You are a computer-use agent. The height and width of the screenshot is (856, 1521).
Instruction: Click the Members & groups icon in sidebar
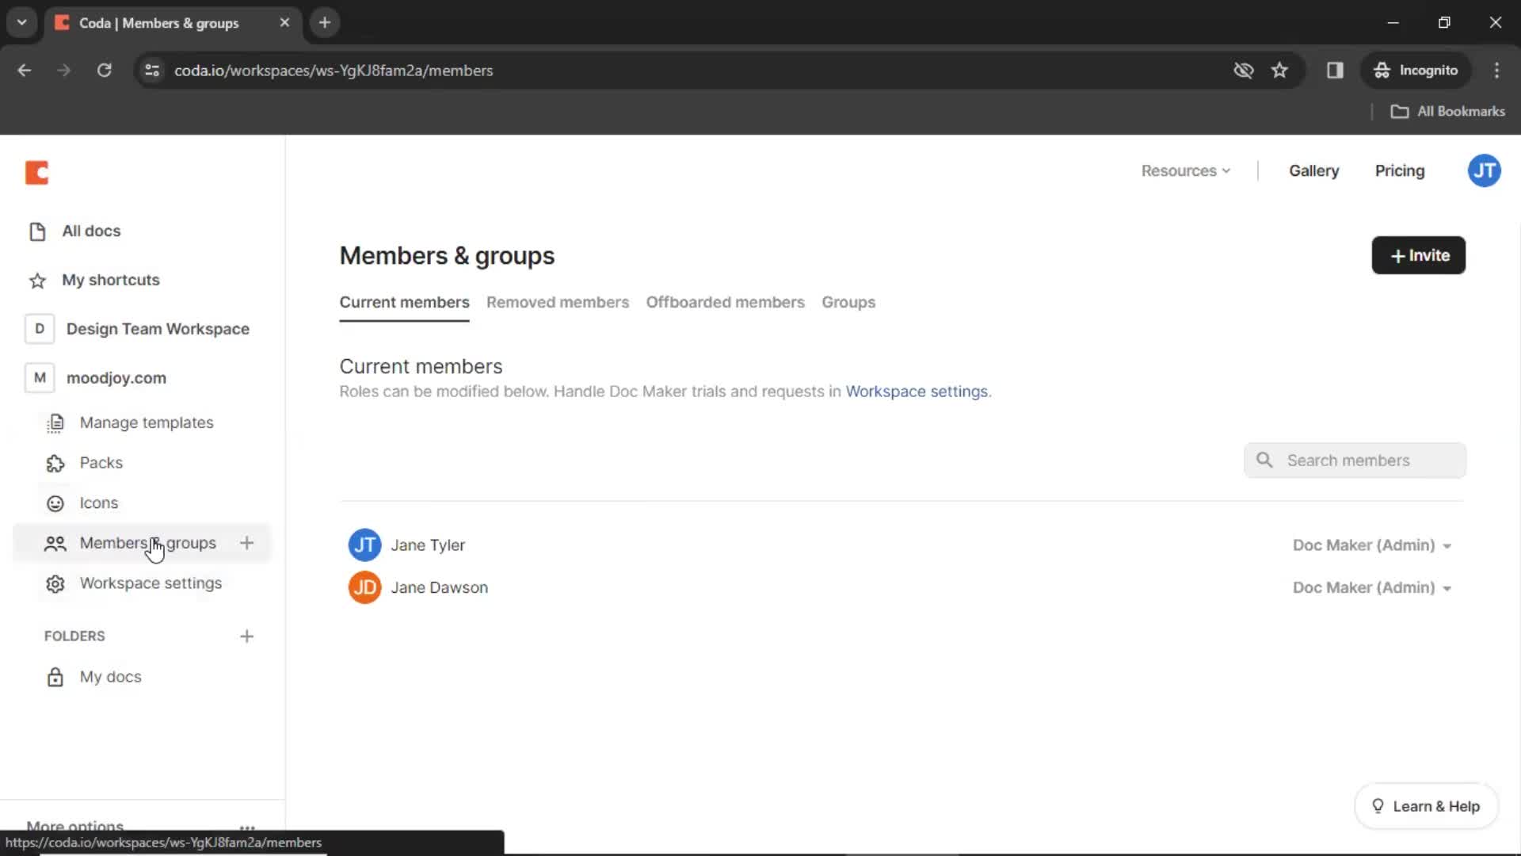pyautogui.click(x=55, y=542)
